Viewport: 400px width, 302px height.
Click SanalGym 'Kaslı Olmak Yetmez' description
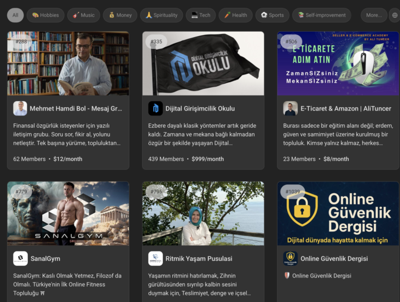[67, 284]
